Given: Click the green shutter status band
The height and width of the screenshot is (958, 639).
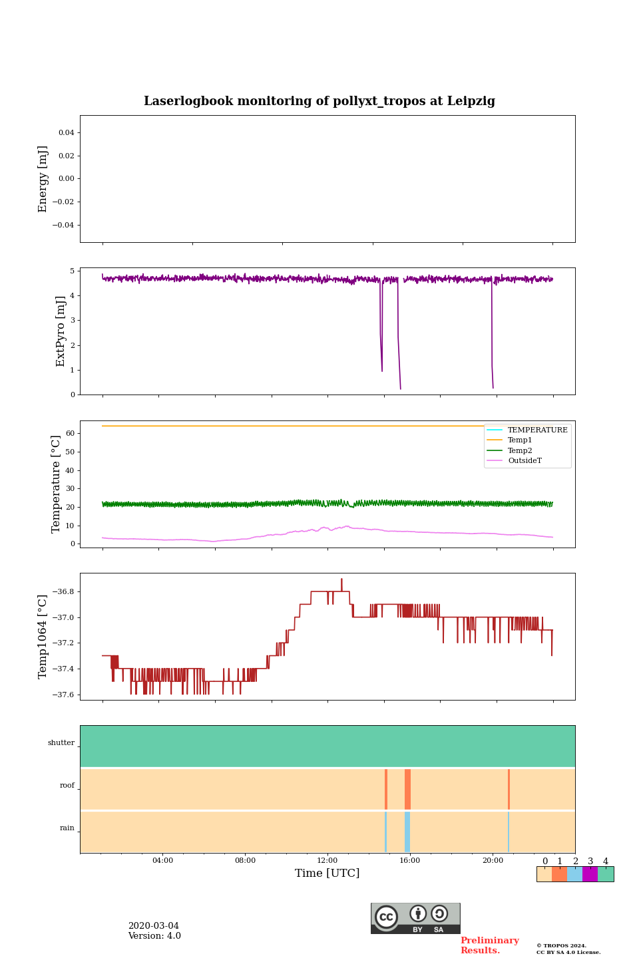Looking at the screenshot, I should (327, 746).
